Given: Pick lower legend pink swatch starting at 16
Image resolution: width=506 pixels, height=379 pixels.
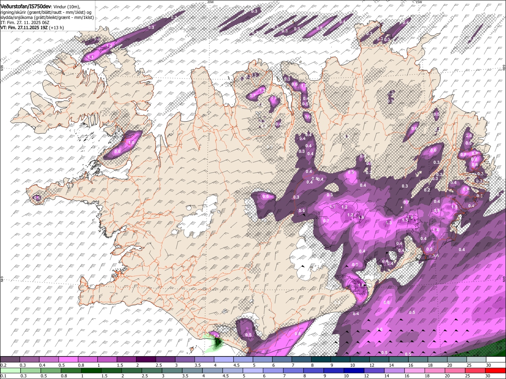Looking at the screenshot, I should tap(415, 370).
